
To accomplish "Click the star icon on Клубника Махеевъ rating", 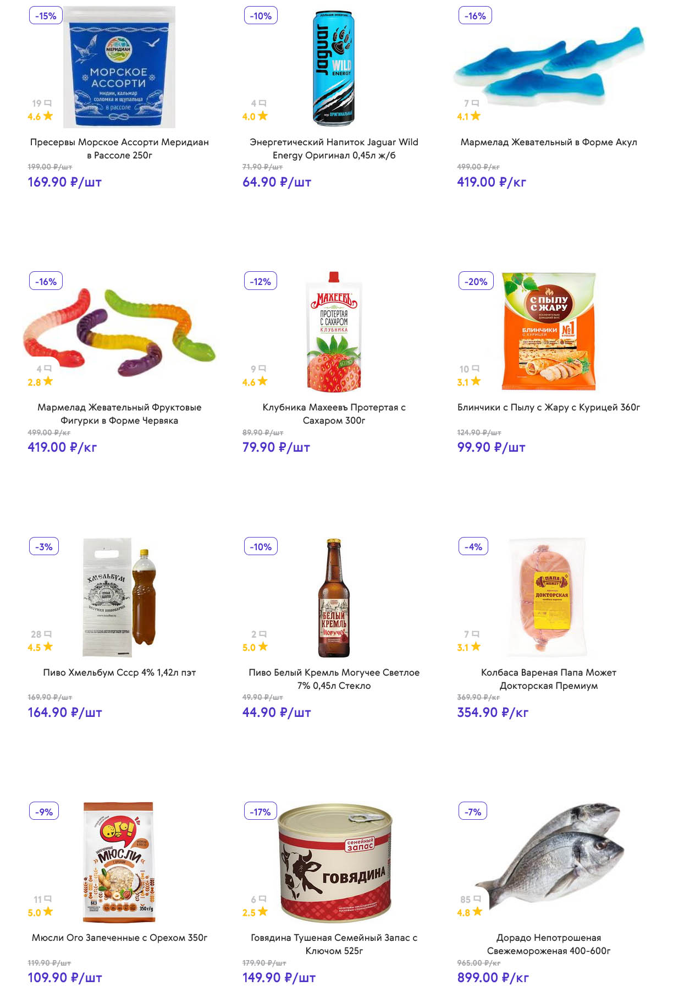I will pos(263,381).
